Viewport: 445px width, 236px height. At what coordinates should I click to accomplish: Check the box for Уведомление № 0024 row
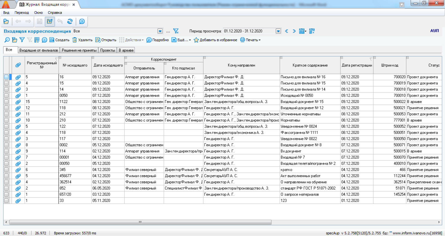6,126
